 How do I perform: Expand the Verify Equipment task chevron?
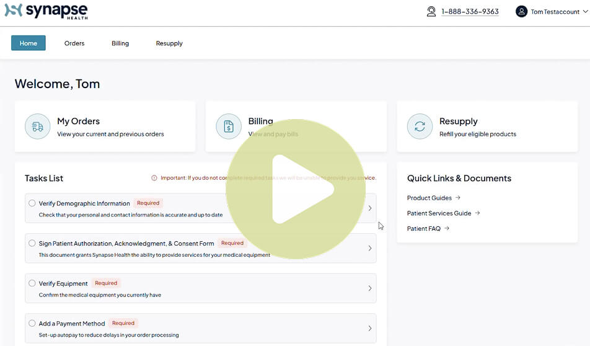(370, 288)
